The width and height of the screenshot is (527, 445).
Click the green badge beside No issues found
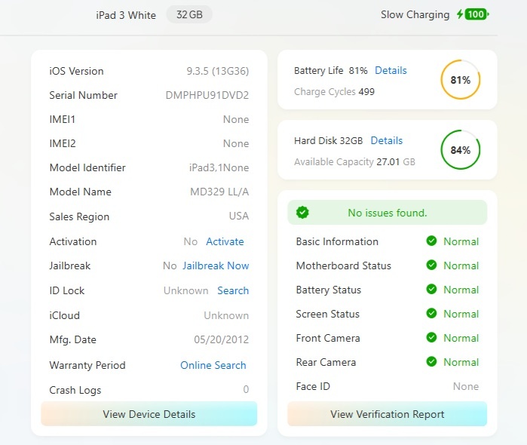tap(302, 212)
